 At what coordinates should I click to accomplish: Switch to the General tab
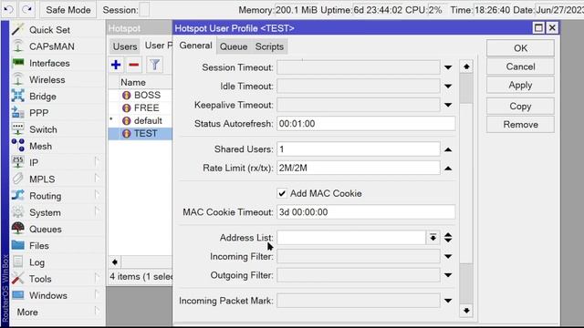pyautogui.click(x=195, y=46)
